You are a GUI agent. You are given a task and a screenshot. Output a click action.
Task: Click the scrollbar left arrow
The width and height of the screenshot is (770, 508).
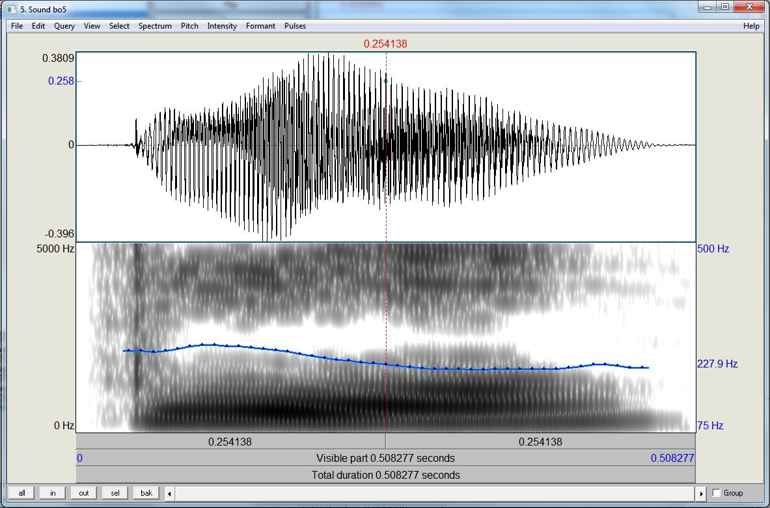tap(169, 493)
